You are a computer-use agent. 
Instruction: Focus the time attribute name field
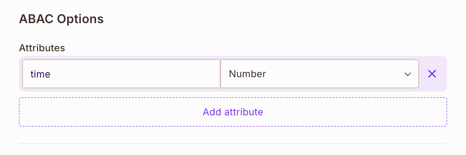[x=121, y=74]
